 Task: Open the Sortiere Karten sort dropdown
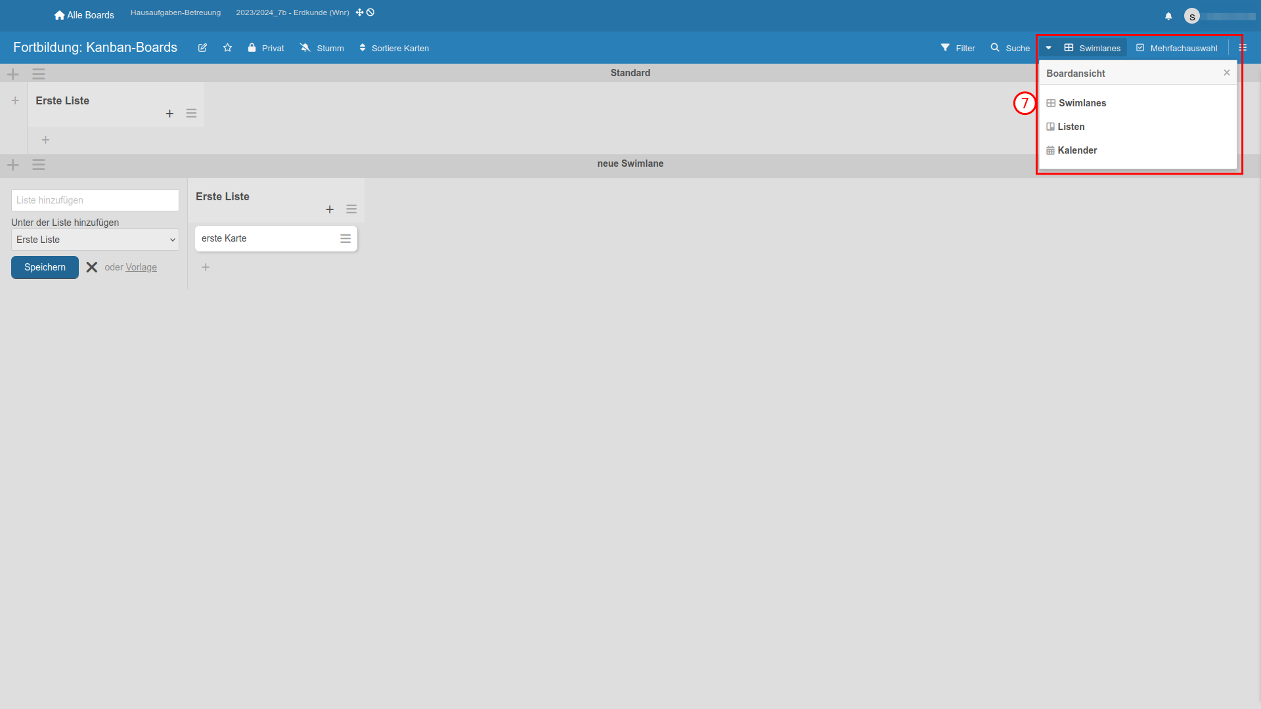pos(394,48)
